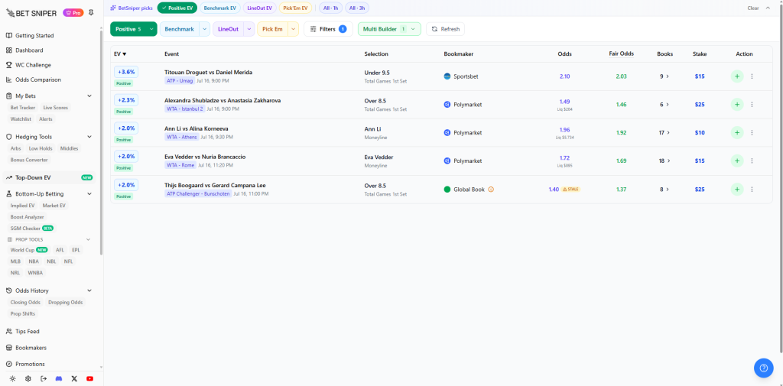Image resolution: width=783 pixels, height=386 pixels.
Task: Click the Refresh button
Action: [x=446, y=29]
